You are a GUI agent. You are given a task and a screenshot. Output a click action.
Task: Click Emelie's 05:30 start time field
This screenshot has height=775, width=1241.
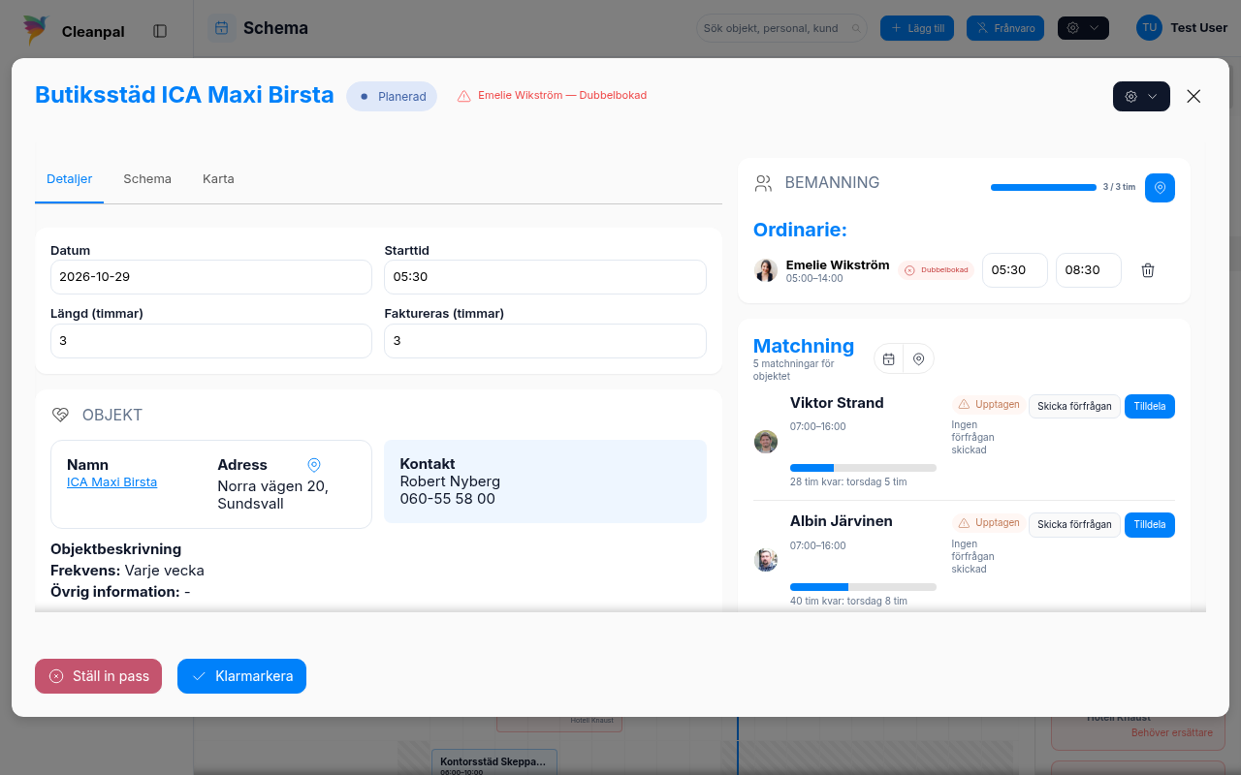1015,270
